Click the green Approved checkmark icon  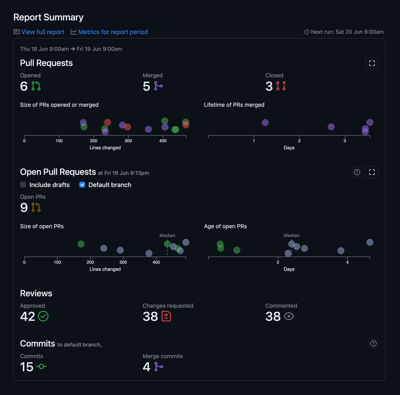(x=43, y=316)
